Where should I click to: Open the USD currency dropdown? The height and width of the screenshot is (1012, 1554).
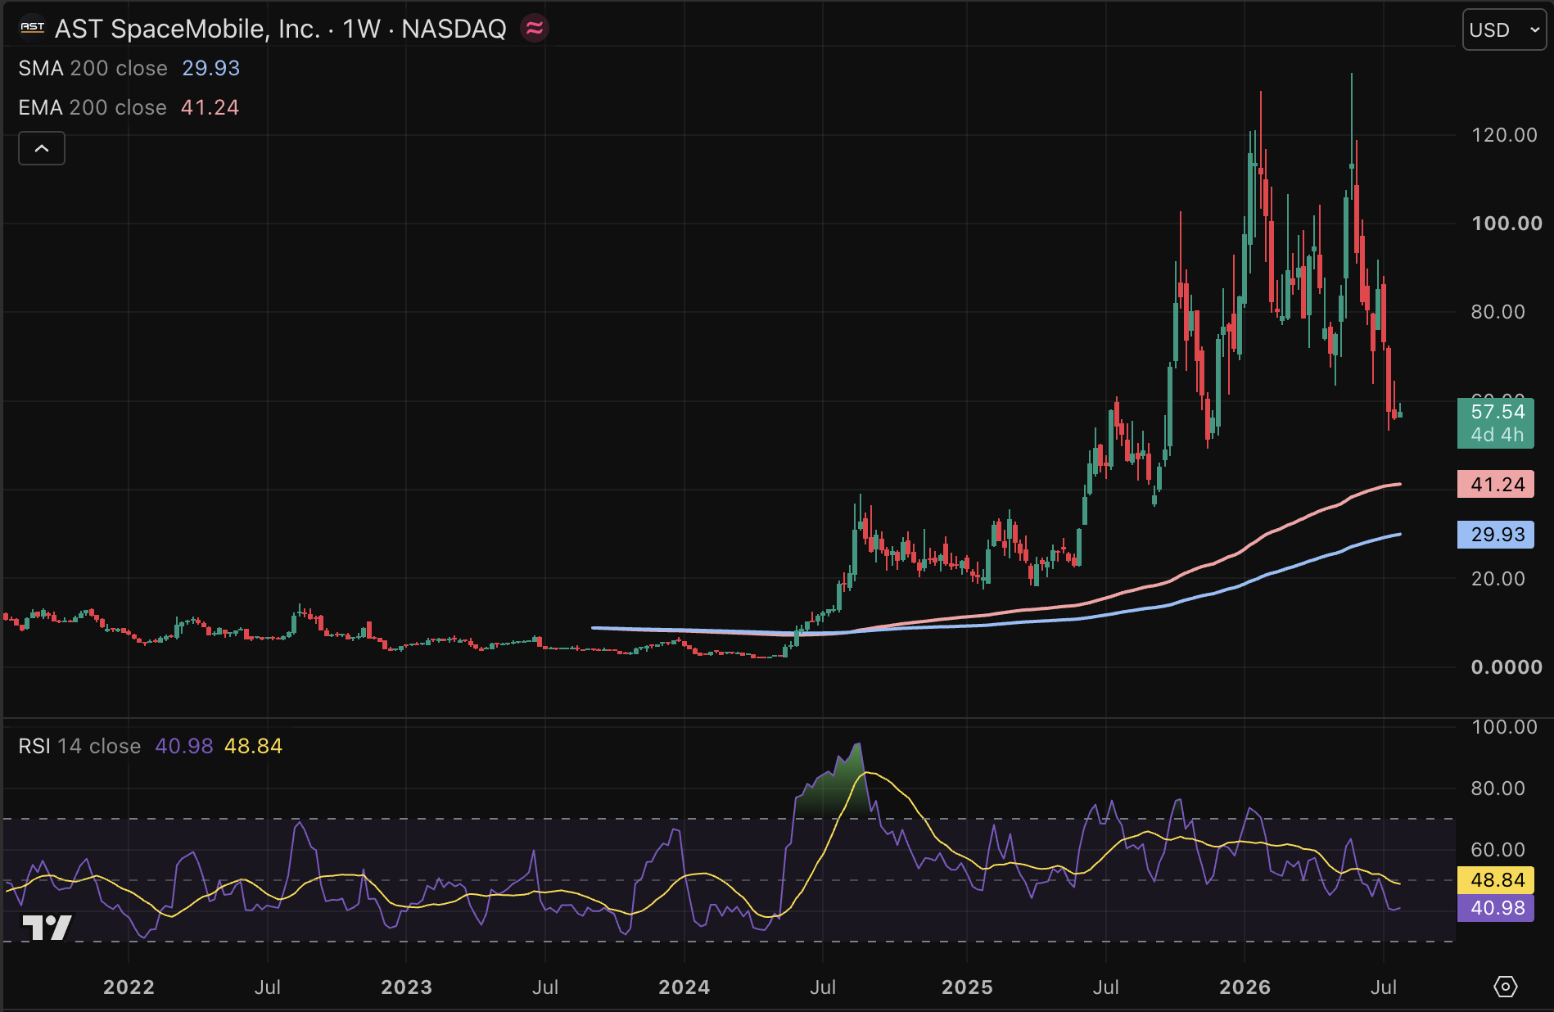[x=1504, y=30]
